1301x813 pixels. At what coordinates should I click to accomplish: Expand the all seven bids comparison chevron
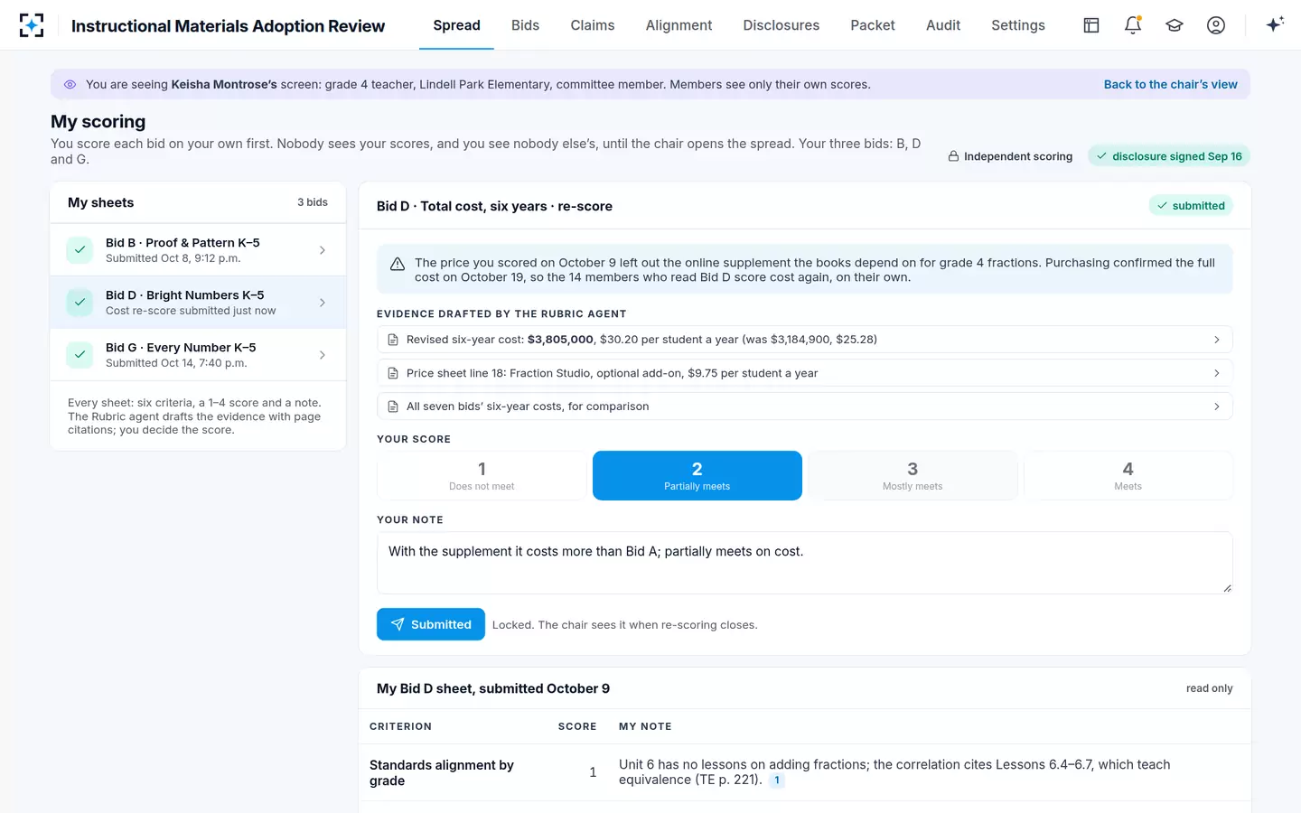click(x=1217, y=406)
